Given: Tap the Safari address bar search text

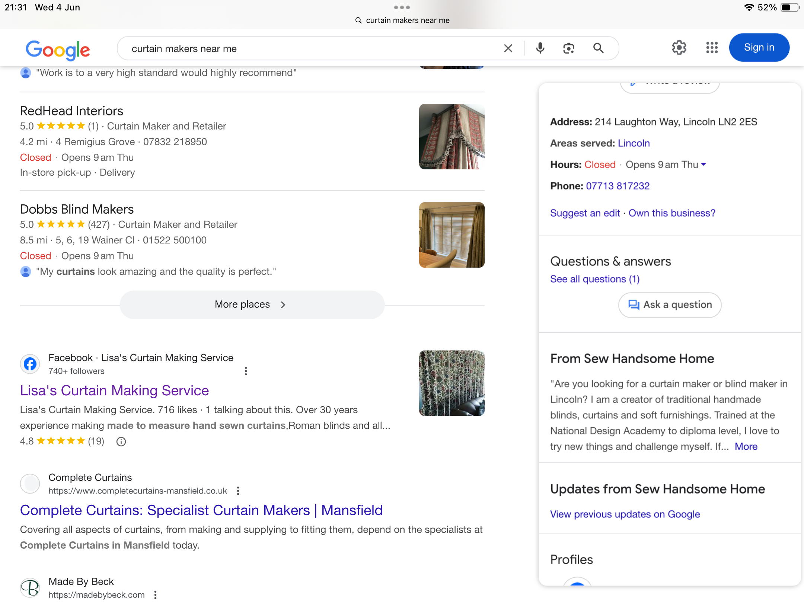Looking at the screenshot, I should coord(408,20).
